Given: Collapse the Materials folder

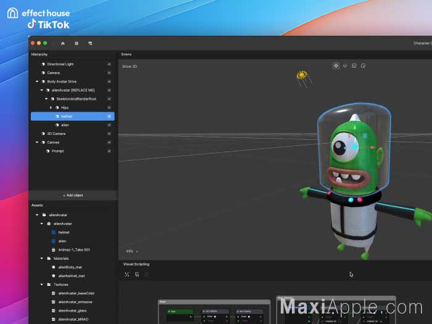Looking at the screenshot, I should point(41,258).
